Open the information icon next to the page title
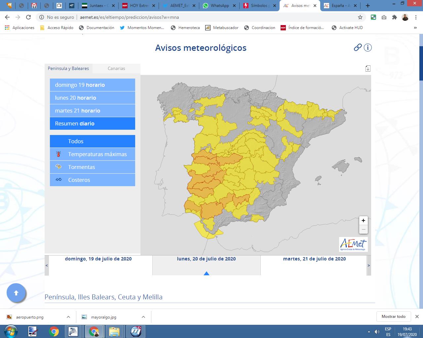 click(x=368, y=48)
